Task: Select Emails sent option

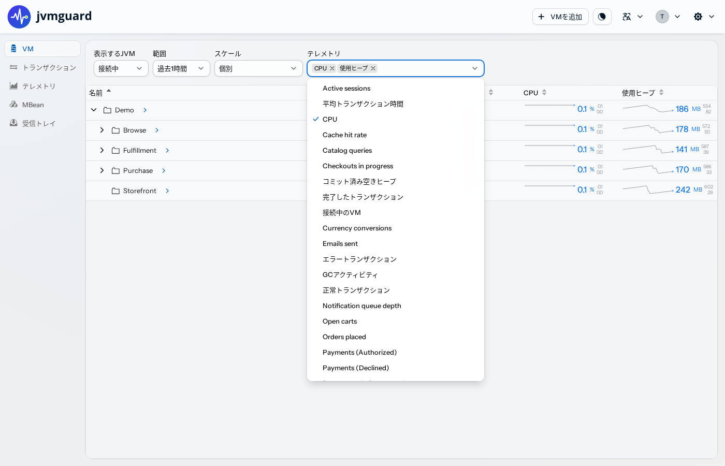Action: click(x=396, y=244)
